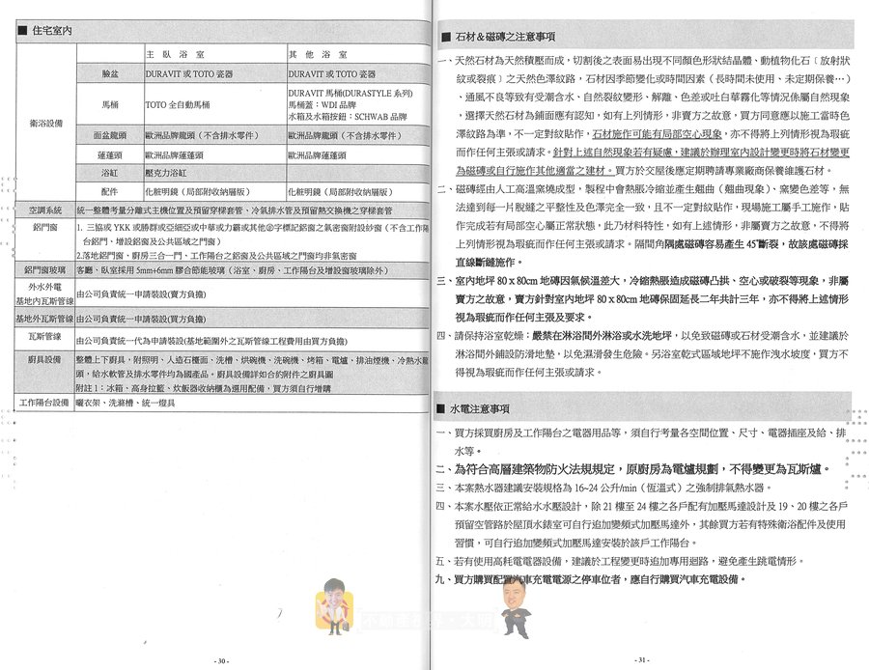Click the 壓克力浴缸 cell
Viewport: 869px width, 670px height.
click(166, 173)
